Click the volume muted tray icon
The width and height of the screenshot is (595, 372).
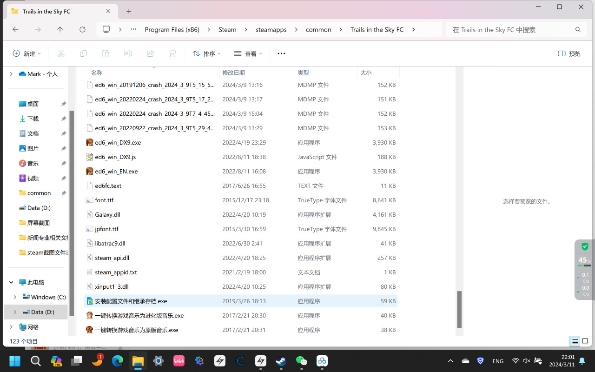click(x=527, y=361)
